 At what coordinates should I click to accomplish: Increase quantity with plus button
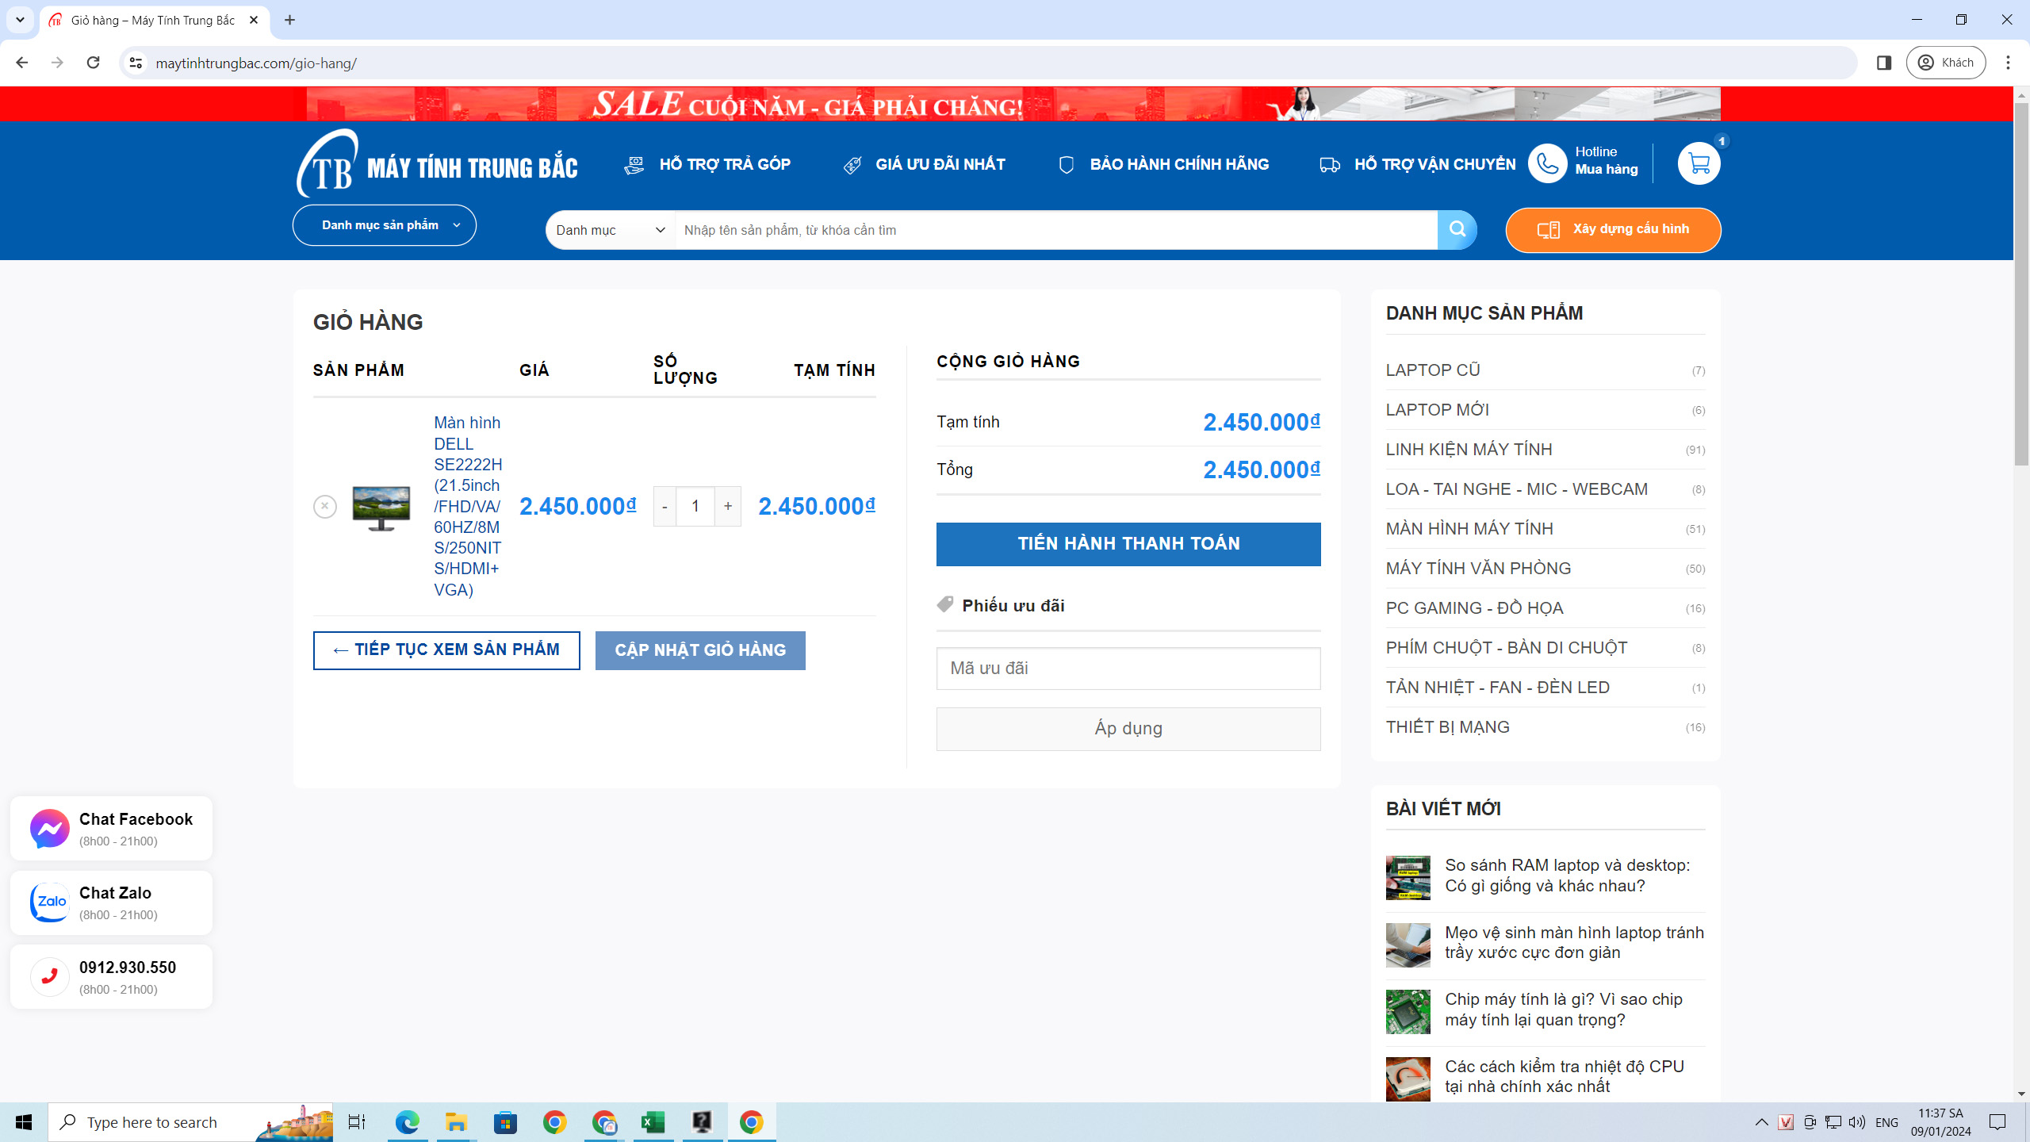pos(727,506)
